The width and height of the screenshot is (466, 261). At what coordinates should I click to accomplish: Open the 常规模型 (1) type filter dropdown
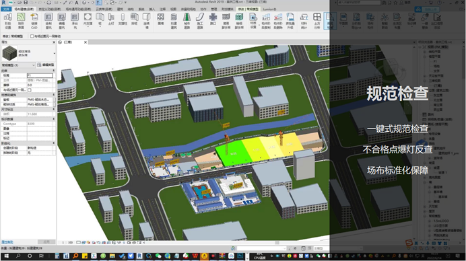tap(18, 65)
